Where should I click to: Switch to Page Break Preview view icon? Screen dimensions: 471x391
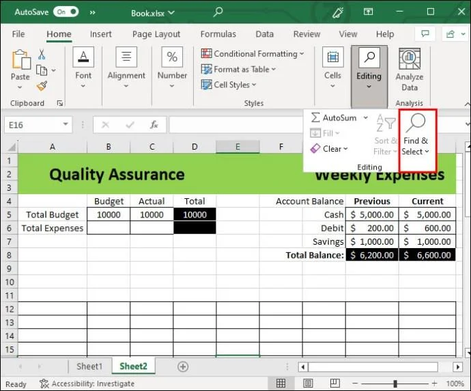[x=335, y=384]
